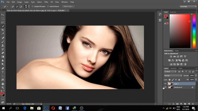Select the Hand tool
Screen dimensions: 198x111
click(x=3, y=84)
